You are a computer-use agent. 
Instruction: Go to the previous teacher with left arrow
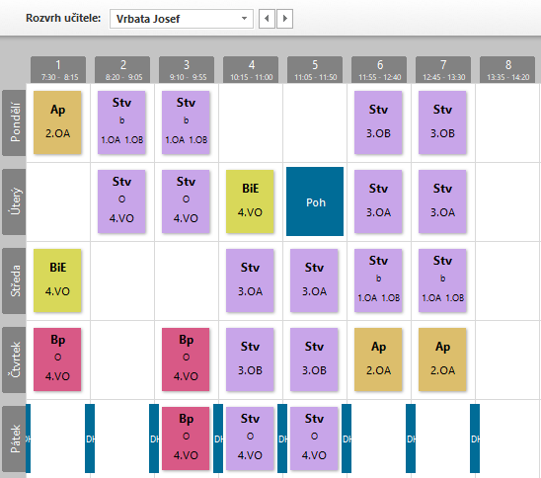pos(267,19)
